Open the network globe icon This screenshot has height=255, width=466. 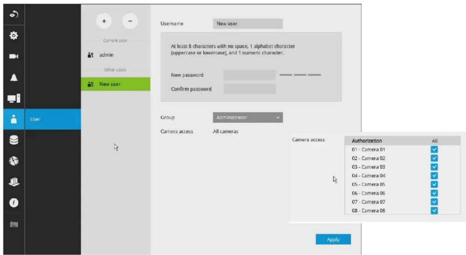tap(14, 161)
